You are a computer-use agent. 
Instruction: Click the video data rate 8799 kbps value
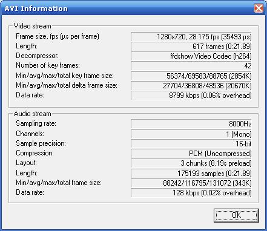tap(191, 96)
